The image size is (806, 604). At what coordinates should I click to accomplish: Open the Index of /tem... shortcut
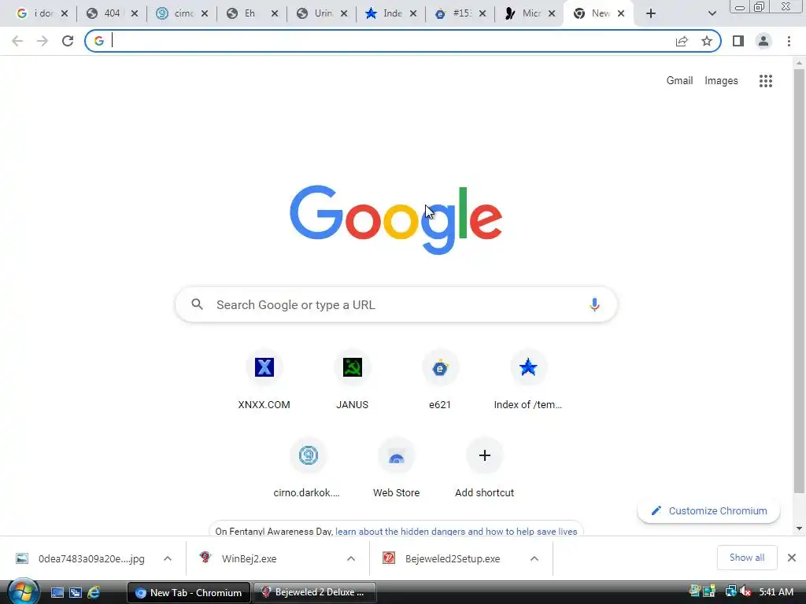528,379
